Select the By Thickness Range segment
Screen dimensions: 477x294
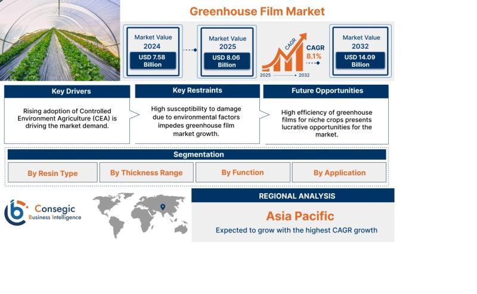click(x=146, y=172)
